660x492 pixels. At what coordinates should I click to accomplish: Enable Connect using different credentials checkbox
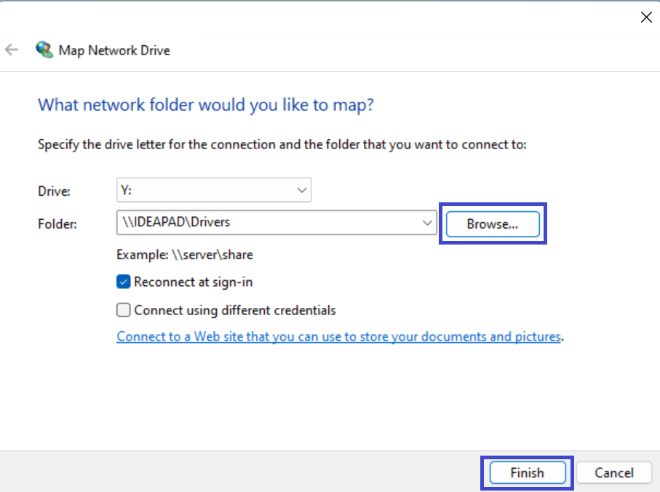(123, 310)
